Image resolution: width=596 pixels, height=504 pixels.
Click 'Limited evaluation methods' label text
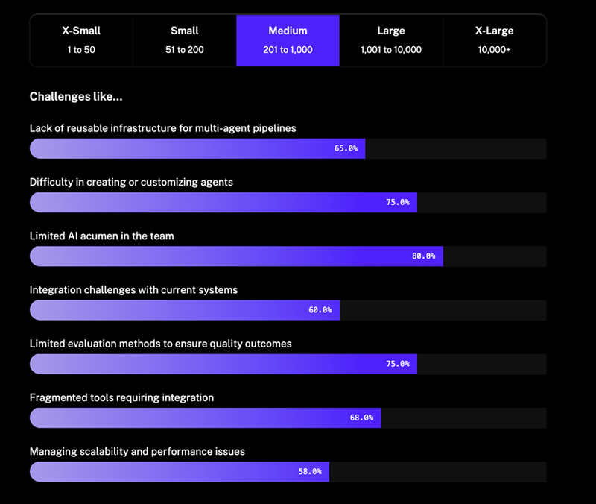pyautogui.click(x=160, y=344)
